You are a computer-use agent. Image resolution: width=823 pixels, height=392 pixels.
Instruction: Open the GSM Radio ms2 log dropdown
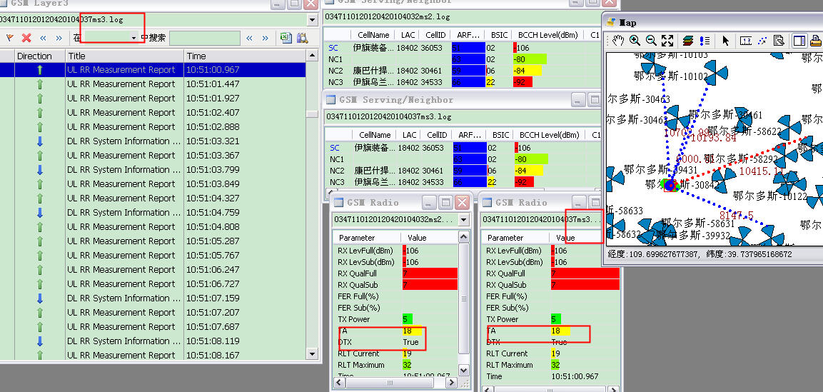point(463,219)
